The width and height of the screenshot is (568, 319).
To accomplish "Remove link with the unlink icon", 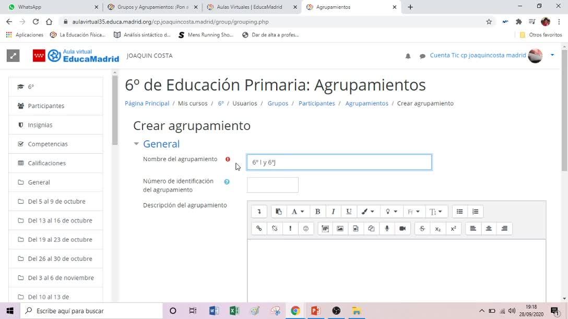I will coord(275,229).
